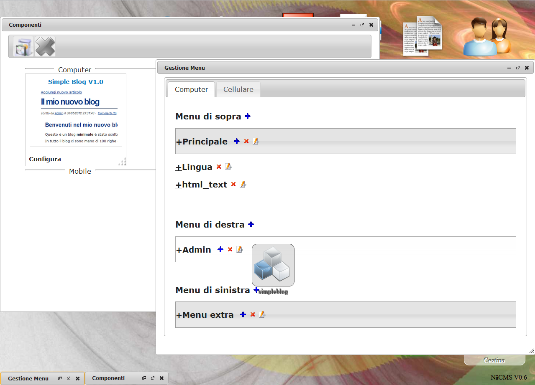The image size is (535, 385).
Task: Select the Componenti taskbar tab
Action: point(108,378)
